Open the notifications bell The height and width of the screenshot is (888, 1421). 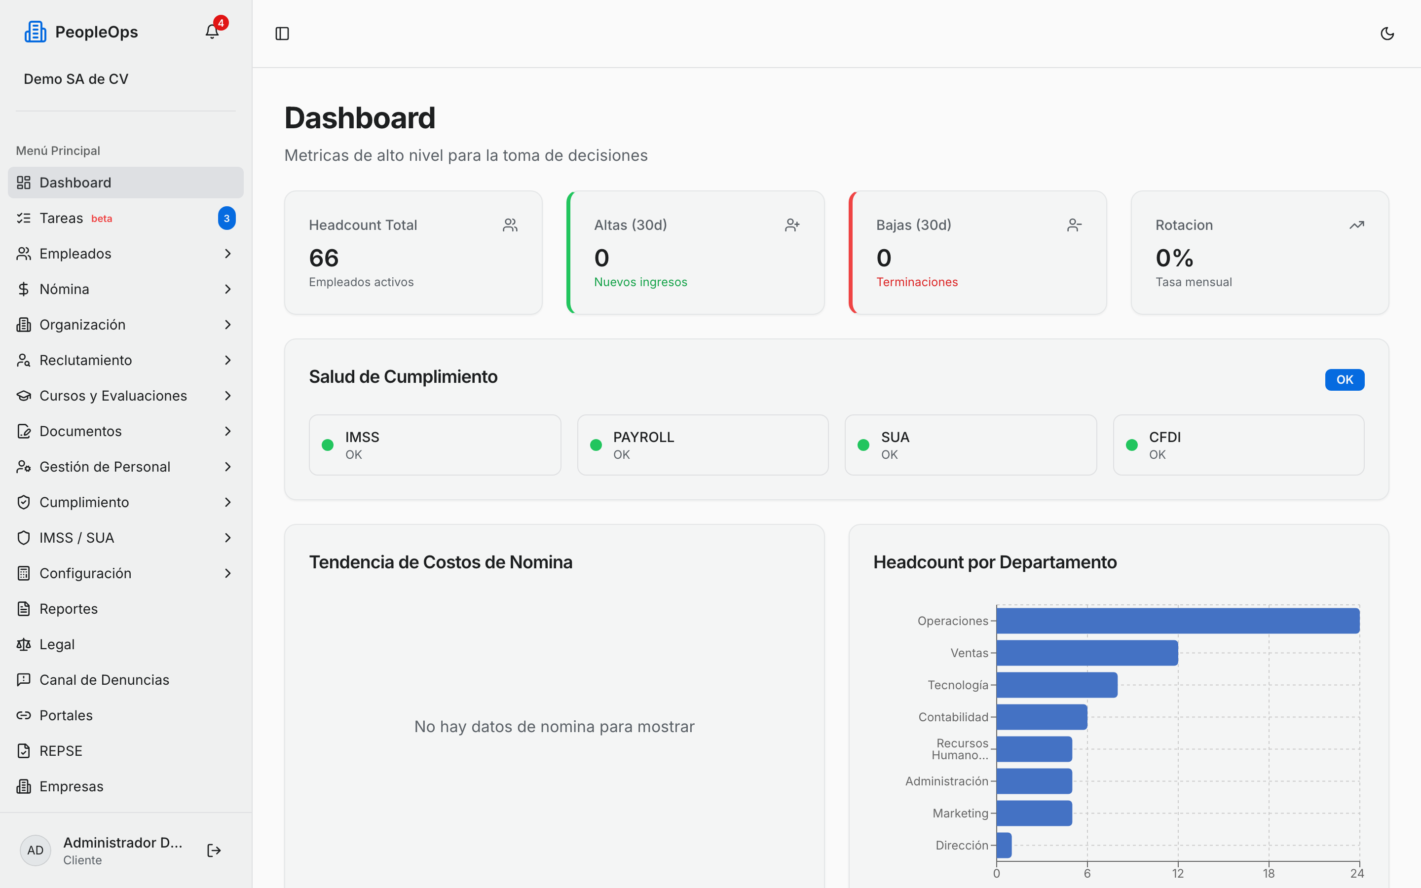coord(212,32)
